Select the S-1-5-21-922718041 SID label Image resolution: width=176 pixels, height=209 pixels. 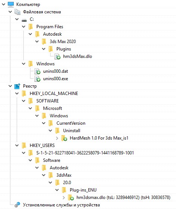pyautogui.click(x=85, y=153)
